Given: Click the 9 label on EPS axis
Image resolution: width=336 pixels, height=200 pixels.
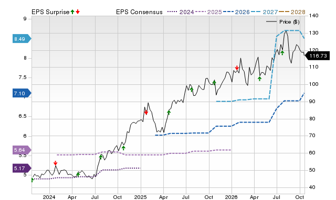Looking at the screenshot, I should point(25,19).
